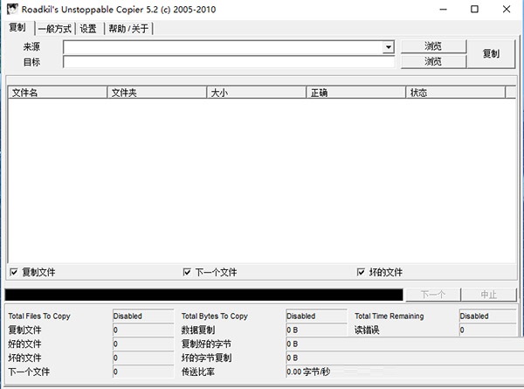Screen dimensions: 524x389
Task: Maximize the Unstoppable Copier window
Action: 473,10
